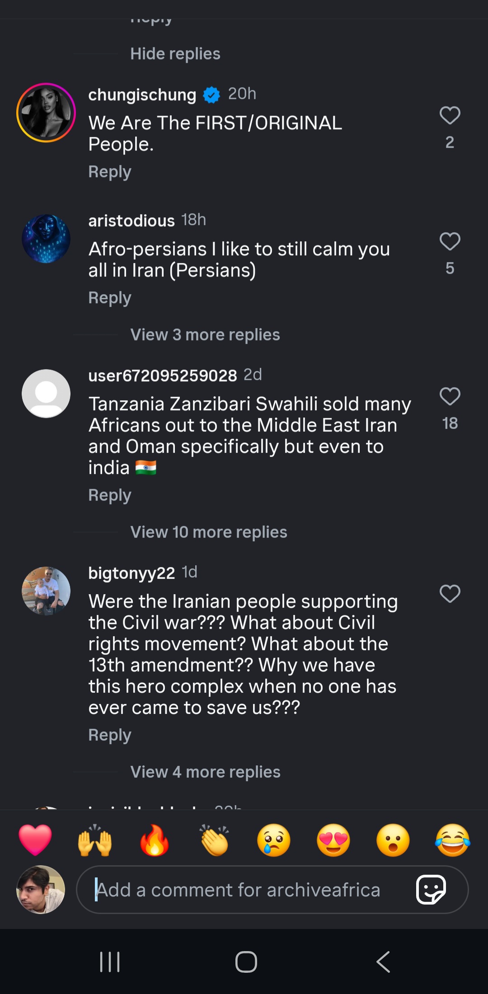Select the heart-eyes emoji reaction
This screenshot has height=994, width=488.
[x=333, y=840]
